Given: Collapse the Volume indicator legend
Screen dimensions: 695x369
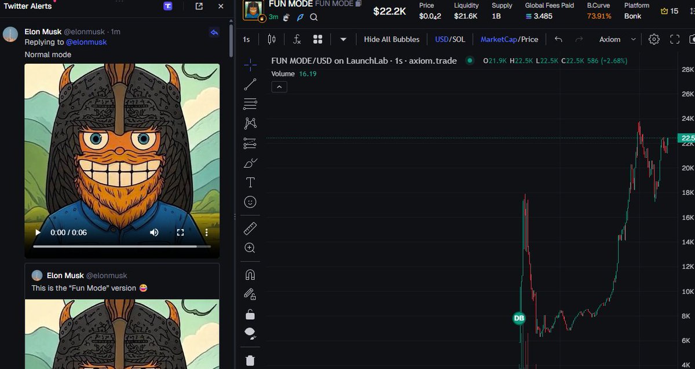Looking at the screenshot, I should (279, 87).
